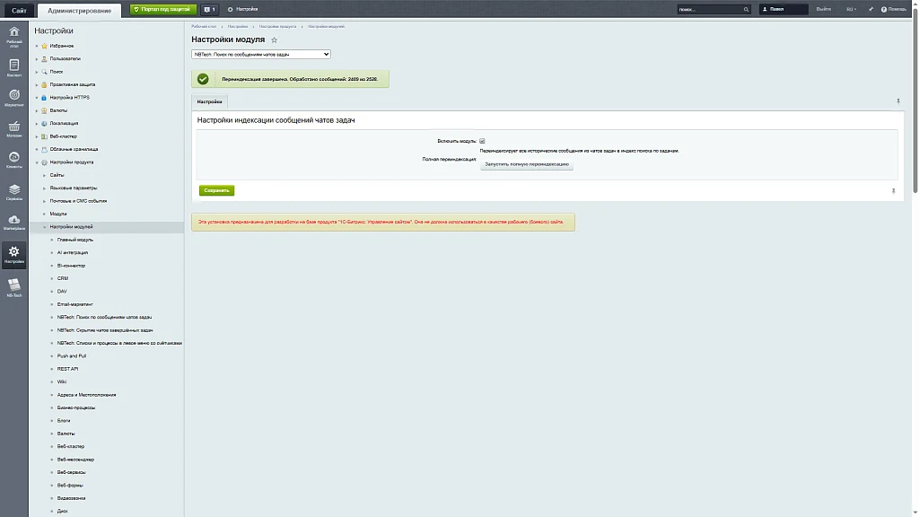Switch to the Сайт tab
The width and height of the screenshot is (919, 517).
[x=19, y=10]
